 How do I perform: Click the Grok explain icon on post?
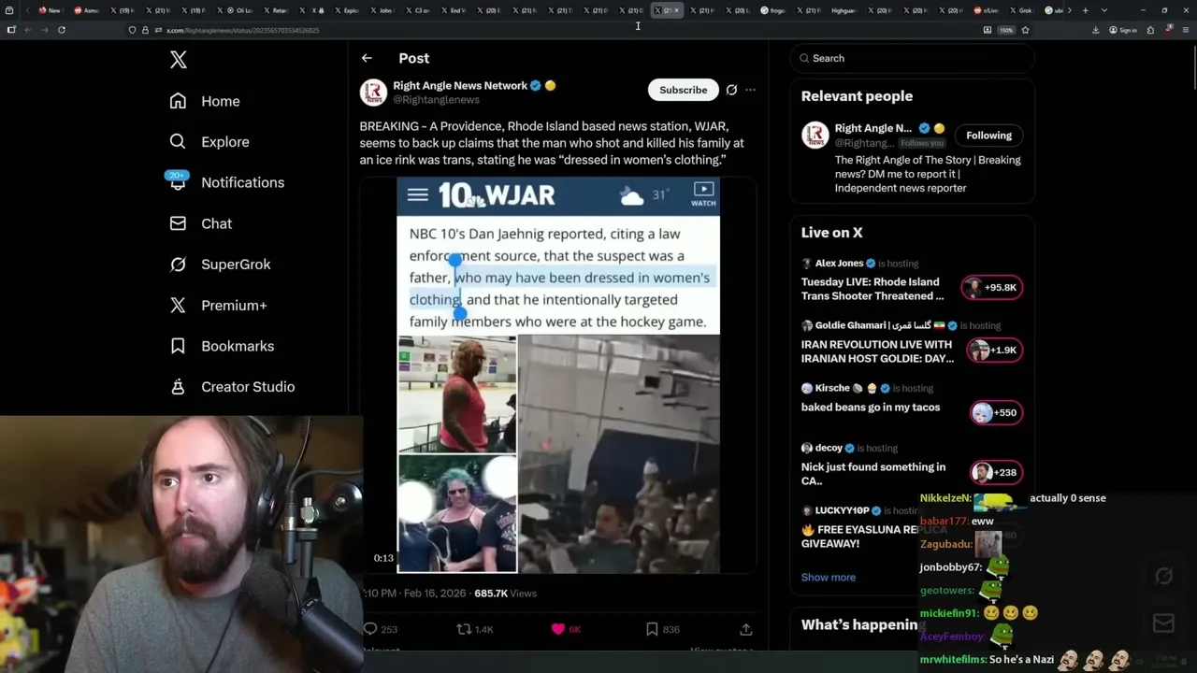731,90
